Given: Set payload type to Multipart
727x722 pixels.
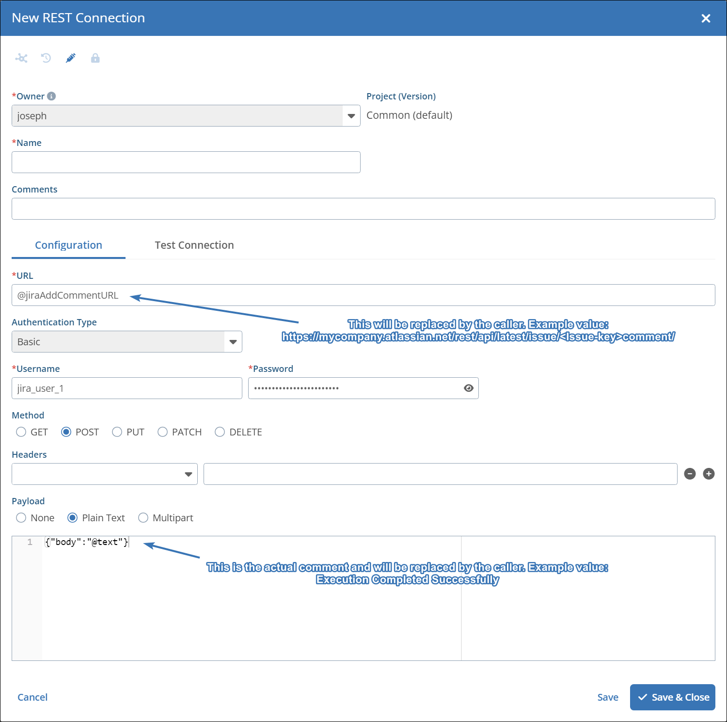Looking at the screenshot, I should click(143, 518).
